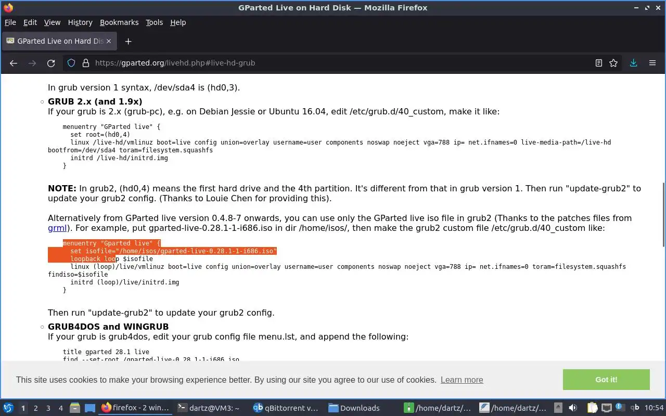Open the File menu
The height and width of the screenshot is (416, 666).
click(10, 22)
